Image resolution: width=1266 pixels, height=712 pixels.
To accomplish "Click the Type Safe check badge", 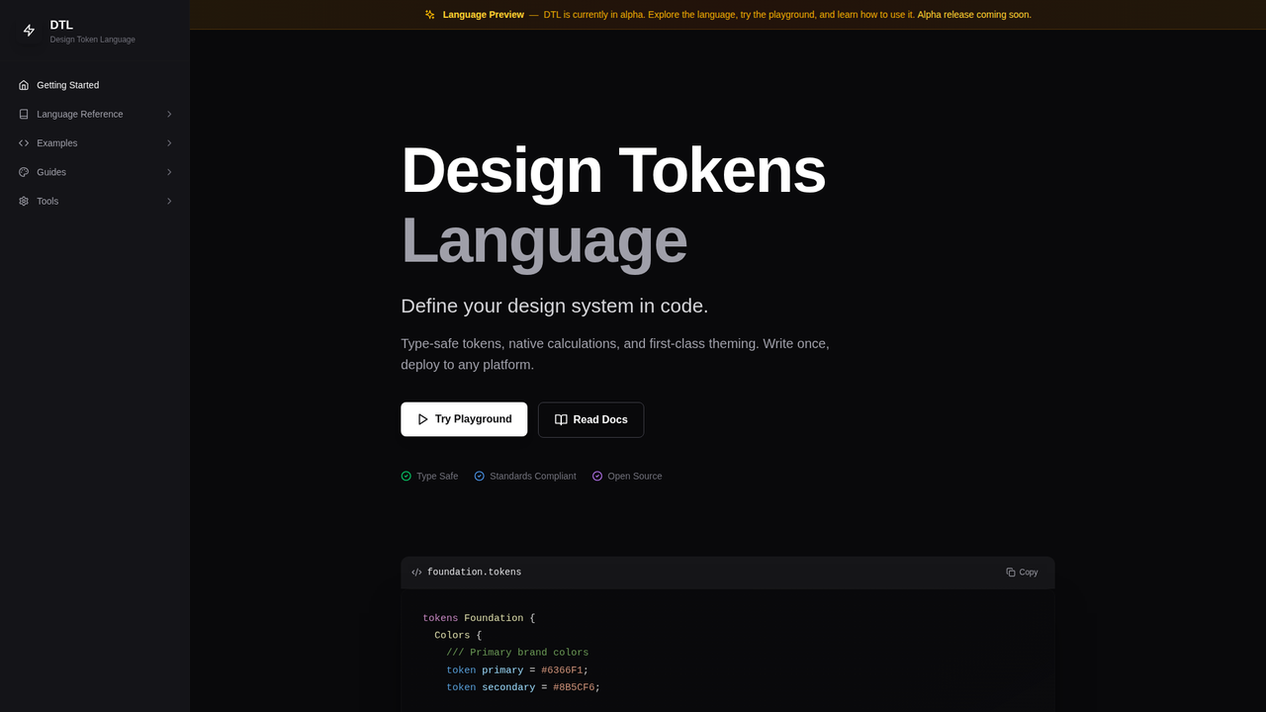I will (x=406, y=476).
